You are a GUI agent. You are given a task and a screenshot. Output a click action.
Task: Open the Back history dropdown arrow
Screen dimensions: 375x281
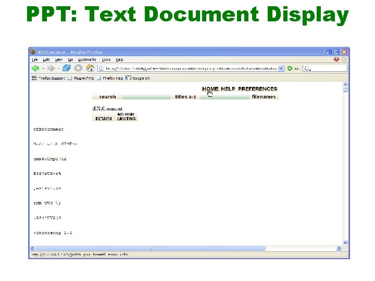click(x=43, y=69)
